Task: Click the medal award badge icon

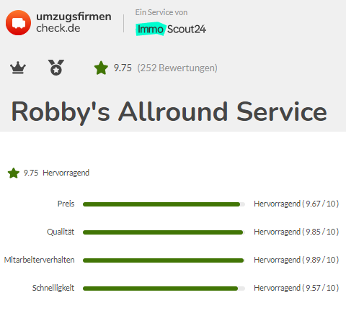Action: coord(56,68)
